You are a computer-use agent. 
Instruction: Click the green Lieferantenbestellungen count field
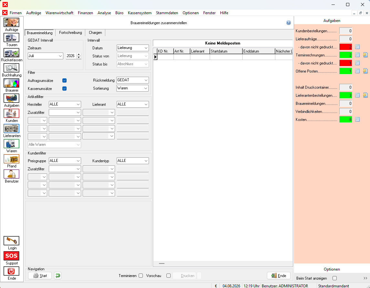coord(345,95)
